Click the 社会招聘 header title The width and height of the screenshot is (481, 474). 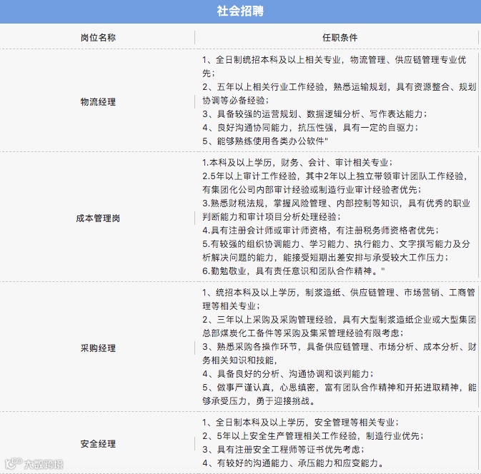click(x=240, y=11)
